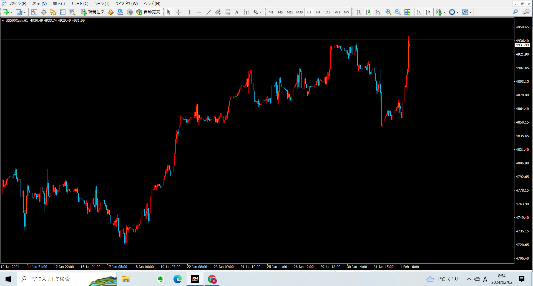
Task: Select the crosshair tool
Action: tap(178, 12)
